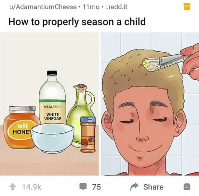
Task: Click the white vinegar bottle in image
Action: click(x=52, y=97)
